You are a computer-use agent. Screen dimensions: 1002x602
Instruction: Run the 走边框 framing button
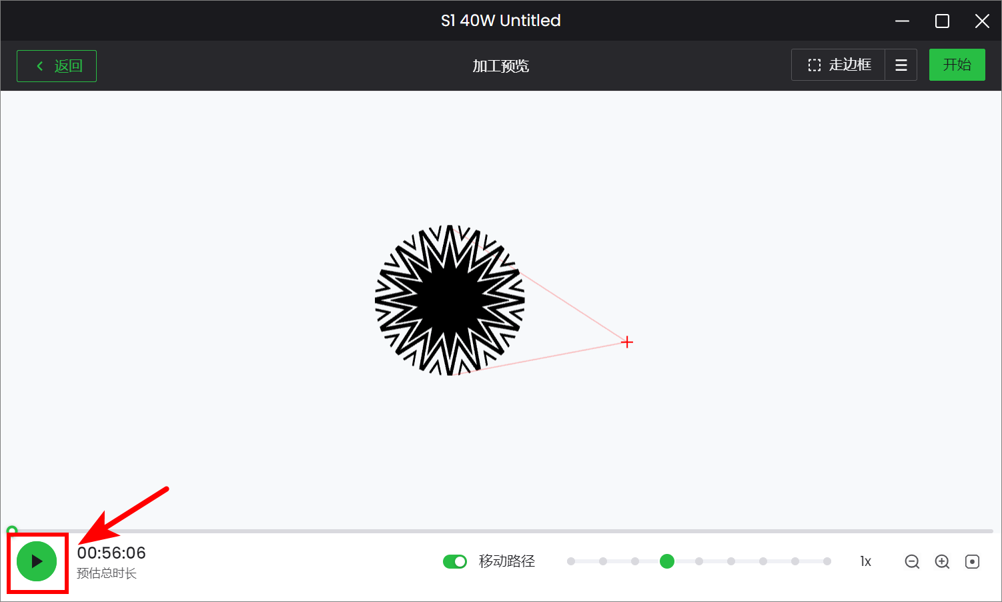click(839, 65)
